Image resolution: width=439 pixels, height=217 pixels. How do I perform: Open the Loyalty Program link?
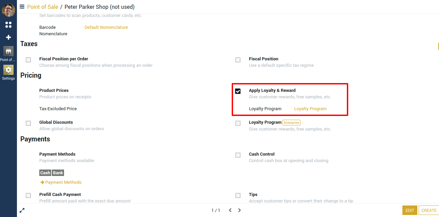coord(310,109)
